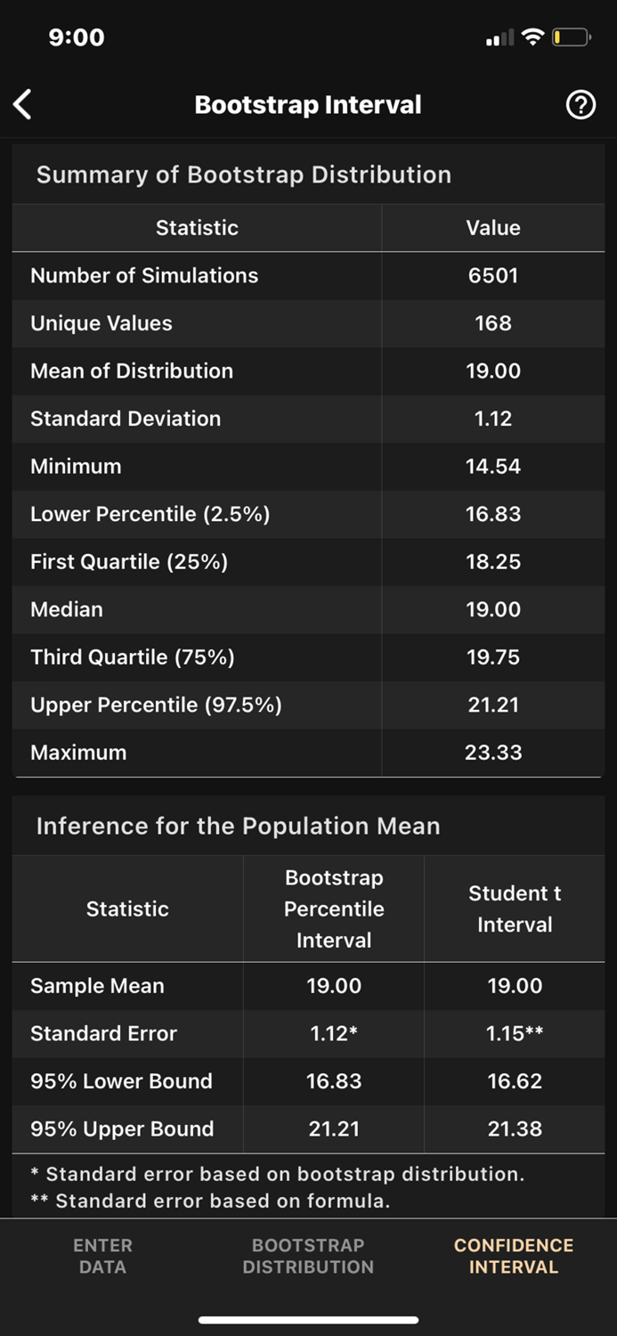
Task: Tap the Mean of Distribution value 19.00
Action: (493, 371)
